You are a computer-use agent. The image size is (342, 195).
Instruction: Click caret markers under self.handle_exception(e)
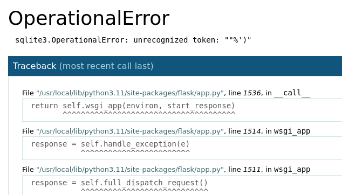(135, 152)
